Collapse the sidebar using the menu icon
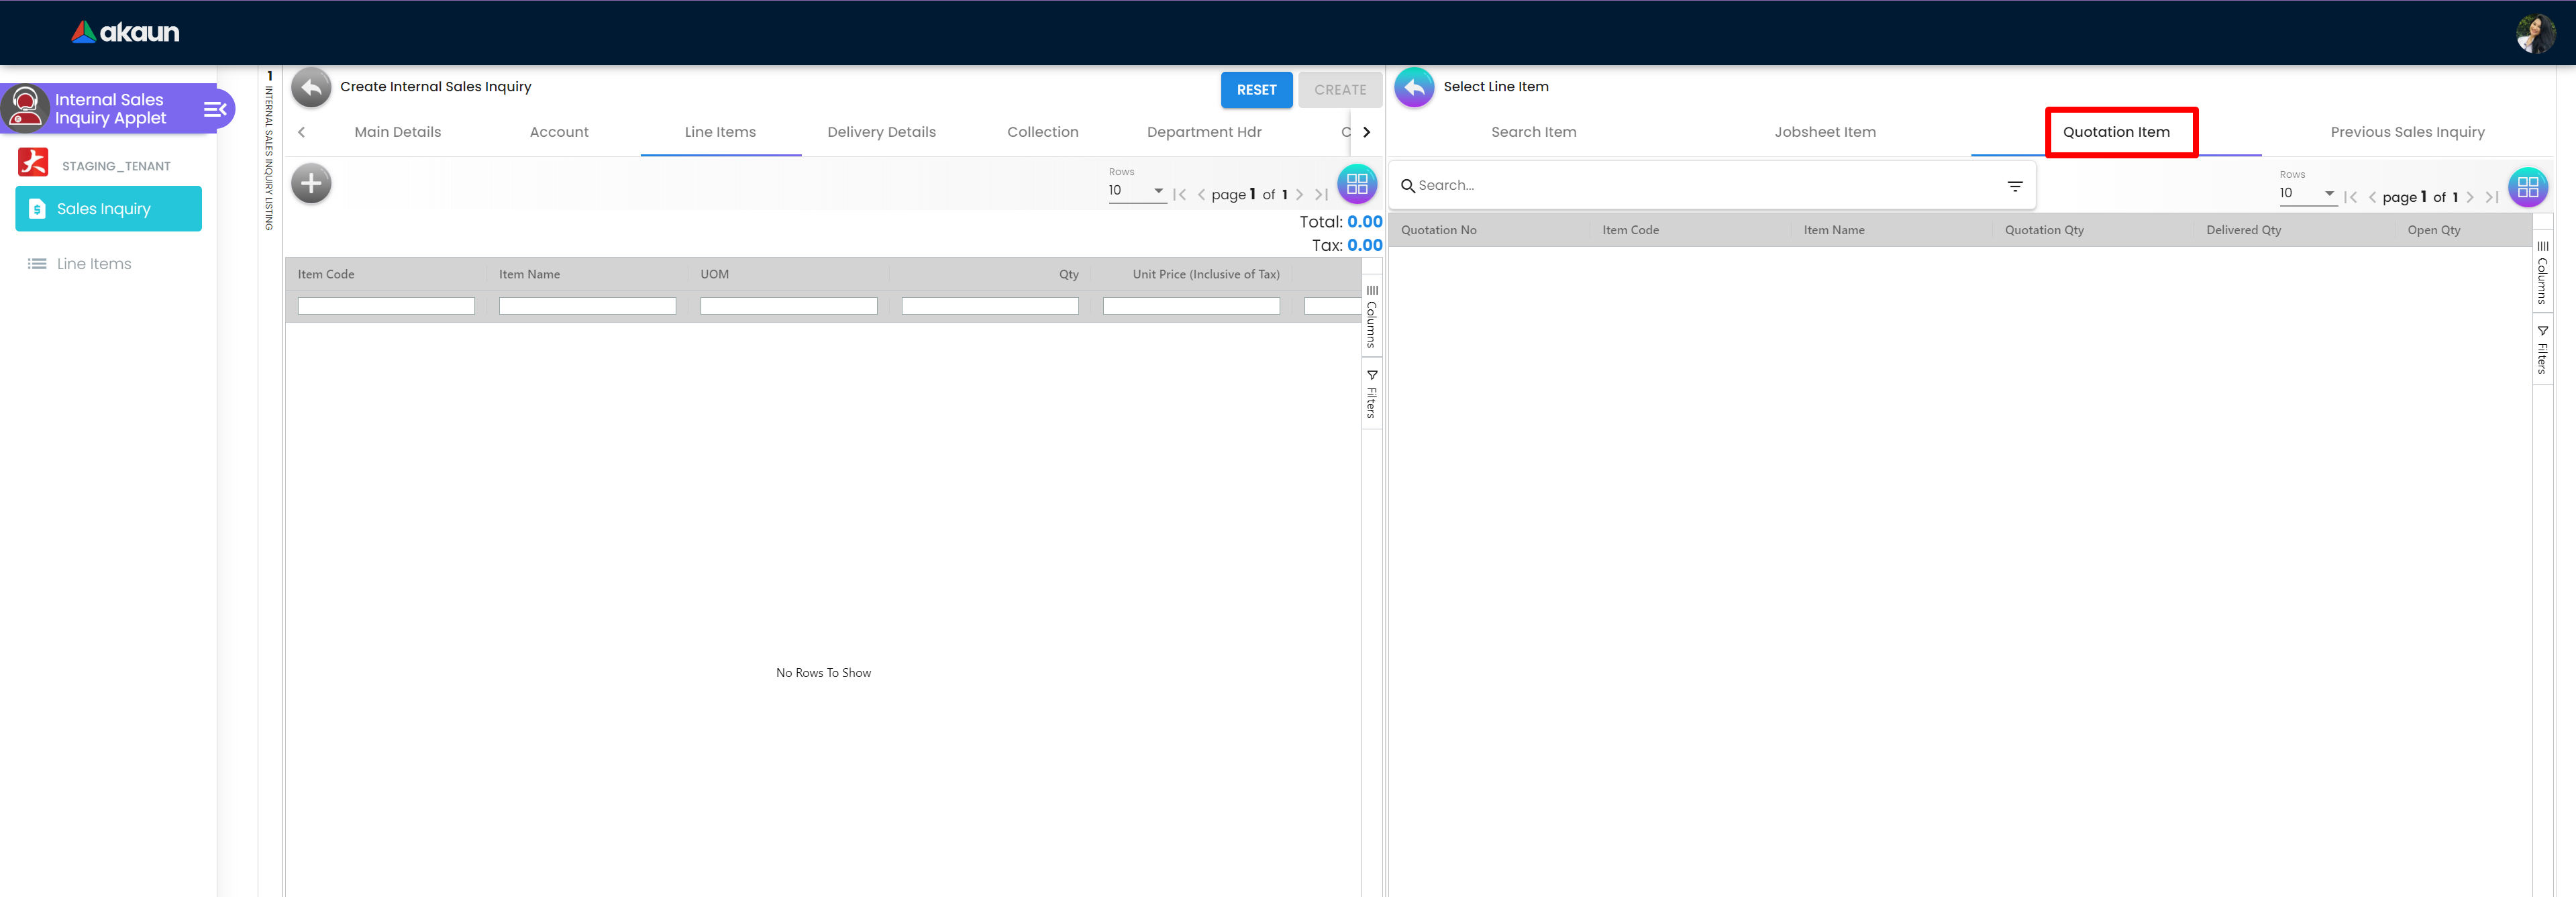2576x897 pixels. click(215, 109)
